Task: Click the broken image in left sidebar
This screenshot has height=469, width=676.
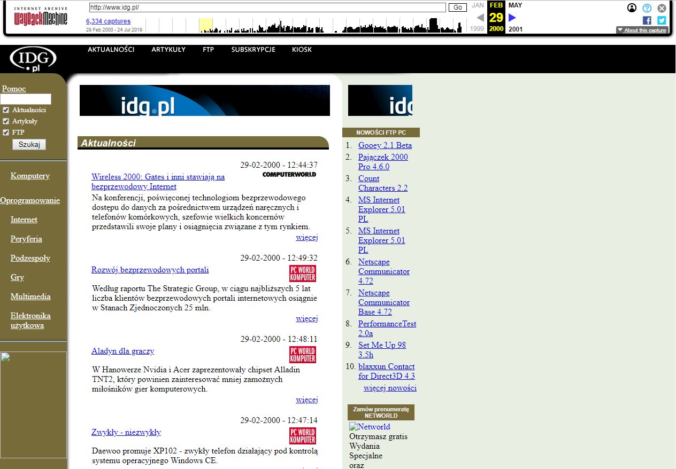Action: coord(33,404)
